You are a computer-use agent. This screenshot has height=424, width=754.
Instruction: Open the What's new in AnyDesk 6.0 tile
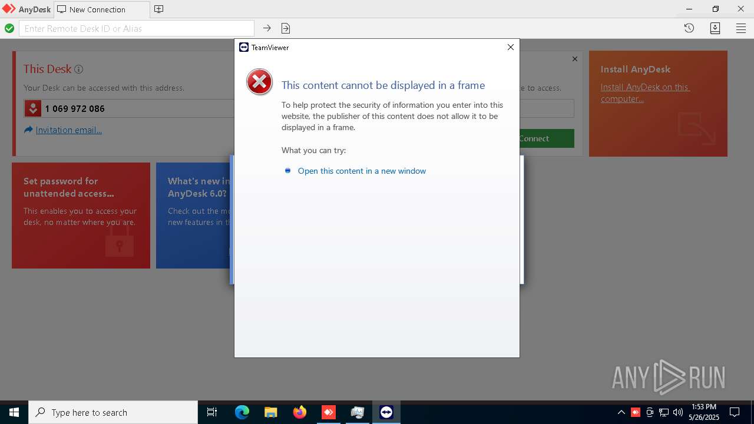193,216
